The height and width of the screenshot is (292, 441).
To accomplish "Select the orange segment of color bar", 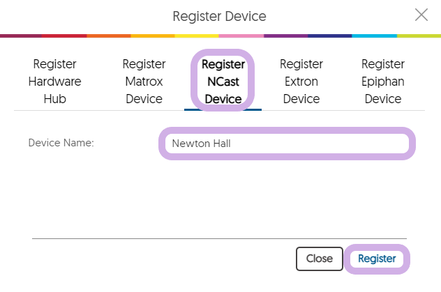I will (x=108, y=35).
